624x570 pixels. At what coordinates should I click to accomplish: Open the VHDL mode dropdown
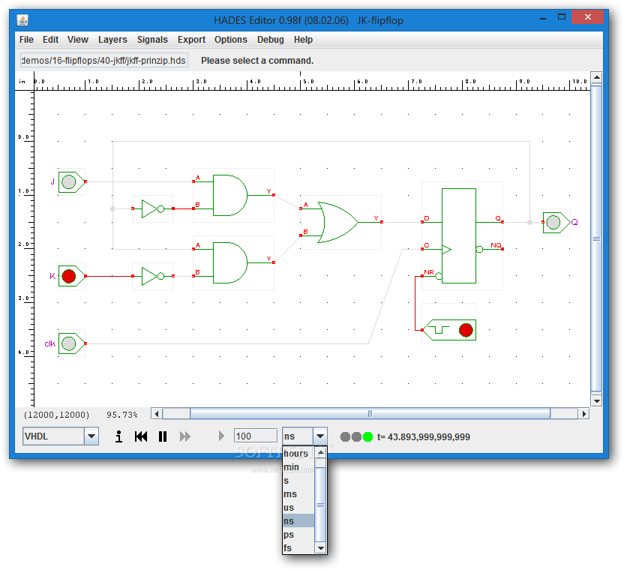pos(91,436)
